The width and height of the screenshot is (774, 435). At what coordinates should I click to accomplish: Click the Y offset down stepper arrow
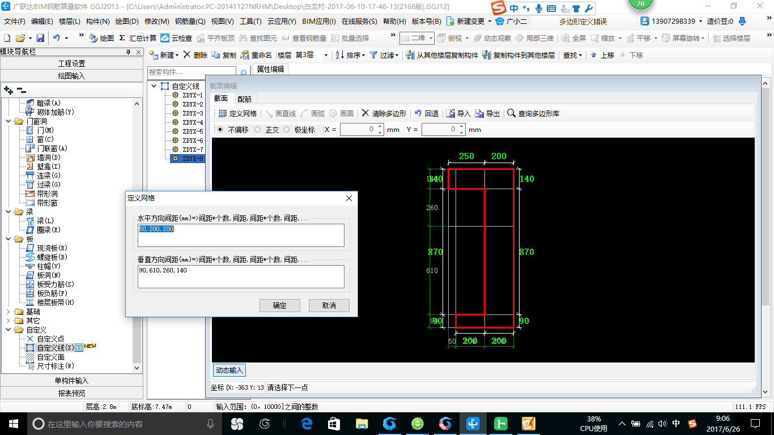coord(462,133)
